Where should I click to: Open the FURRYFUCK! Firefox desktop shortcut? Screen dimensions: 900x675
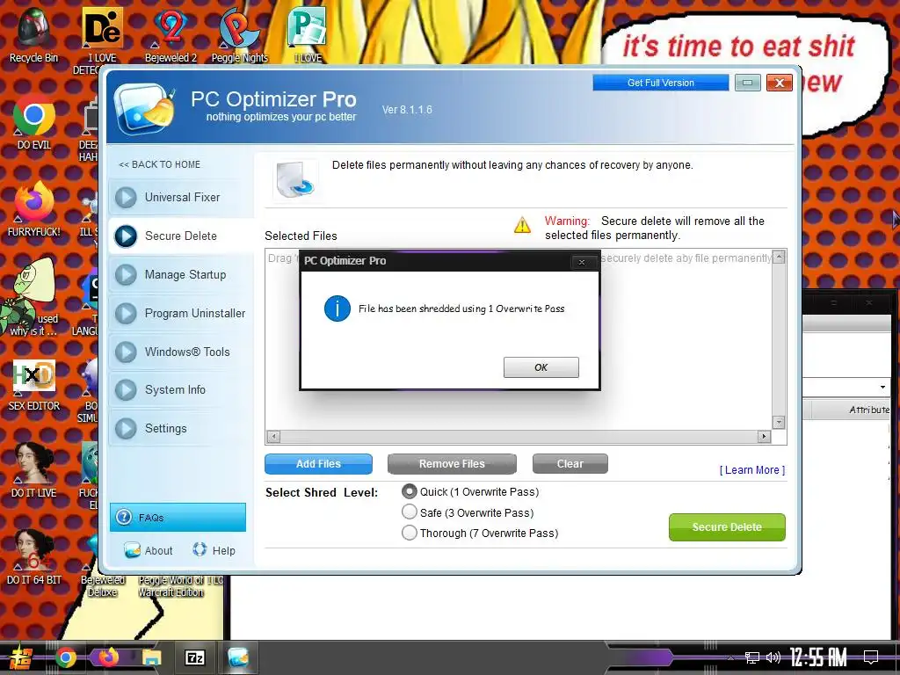[33, 209]
